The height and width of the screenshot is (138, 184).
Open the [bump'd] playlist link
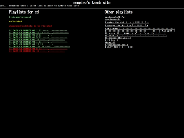point(110,43)
